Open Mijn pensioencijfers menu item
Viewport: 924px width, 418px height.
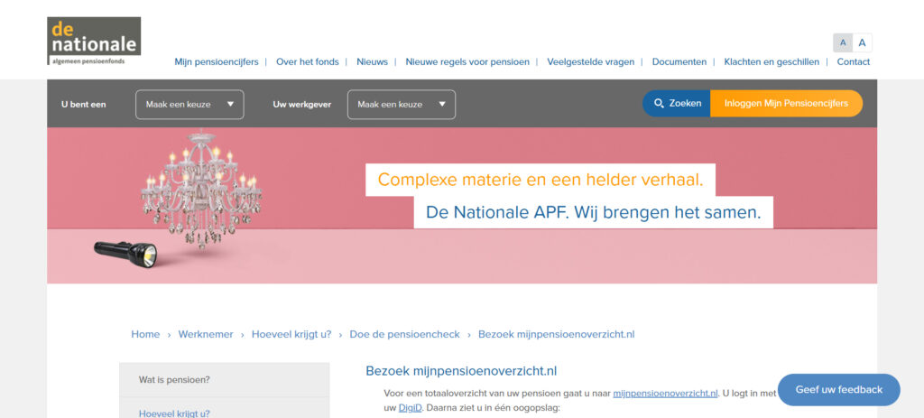click(x=217, y=62)
